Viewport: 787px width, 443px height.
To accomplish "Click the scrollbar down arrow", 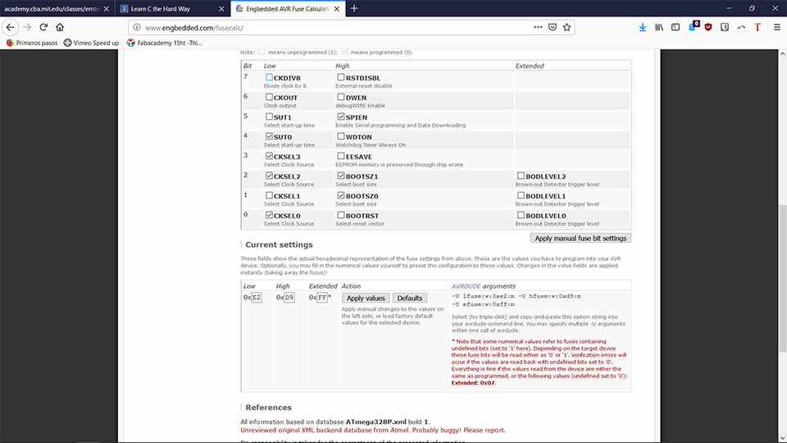I will [x=782, y=438].
